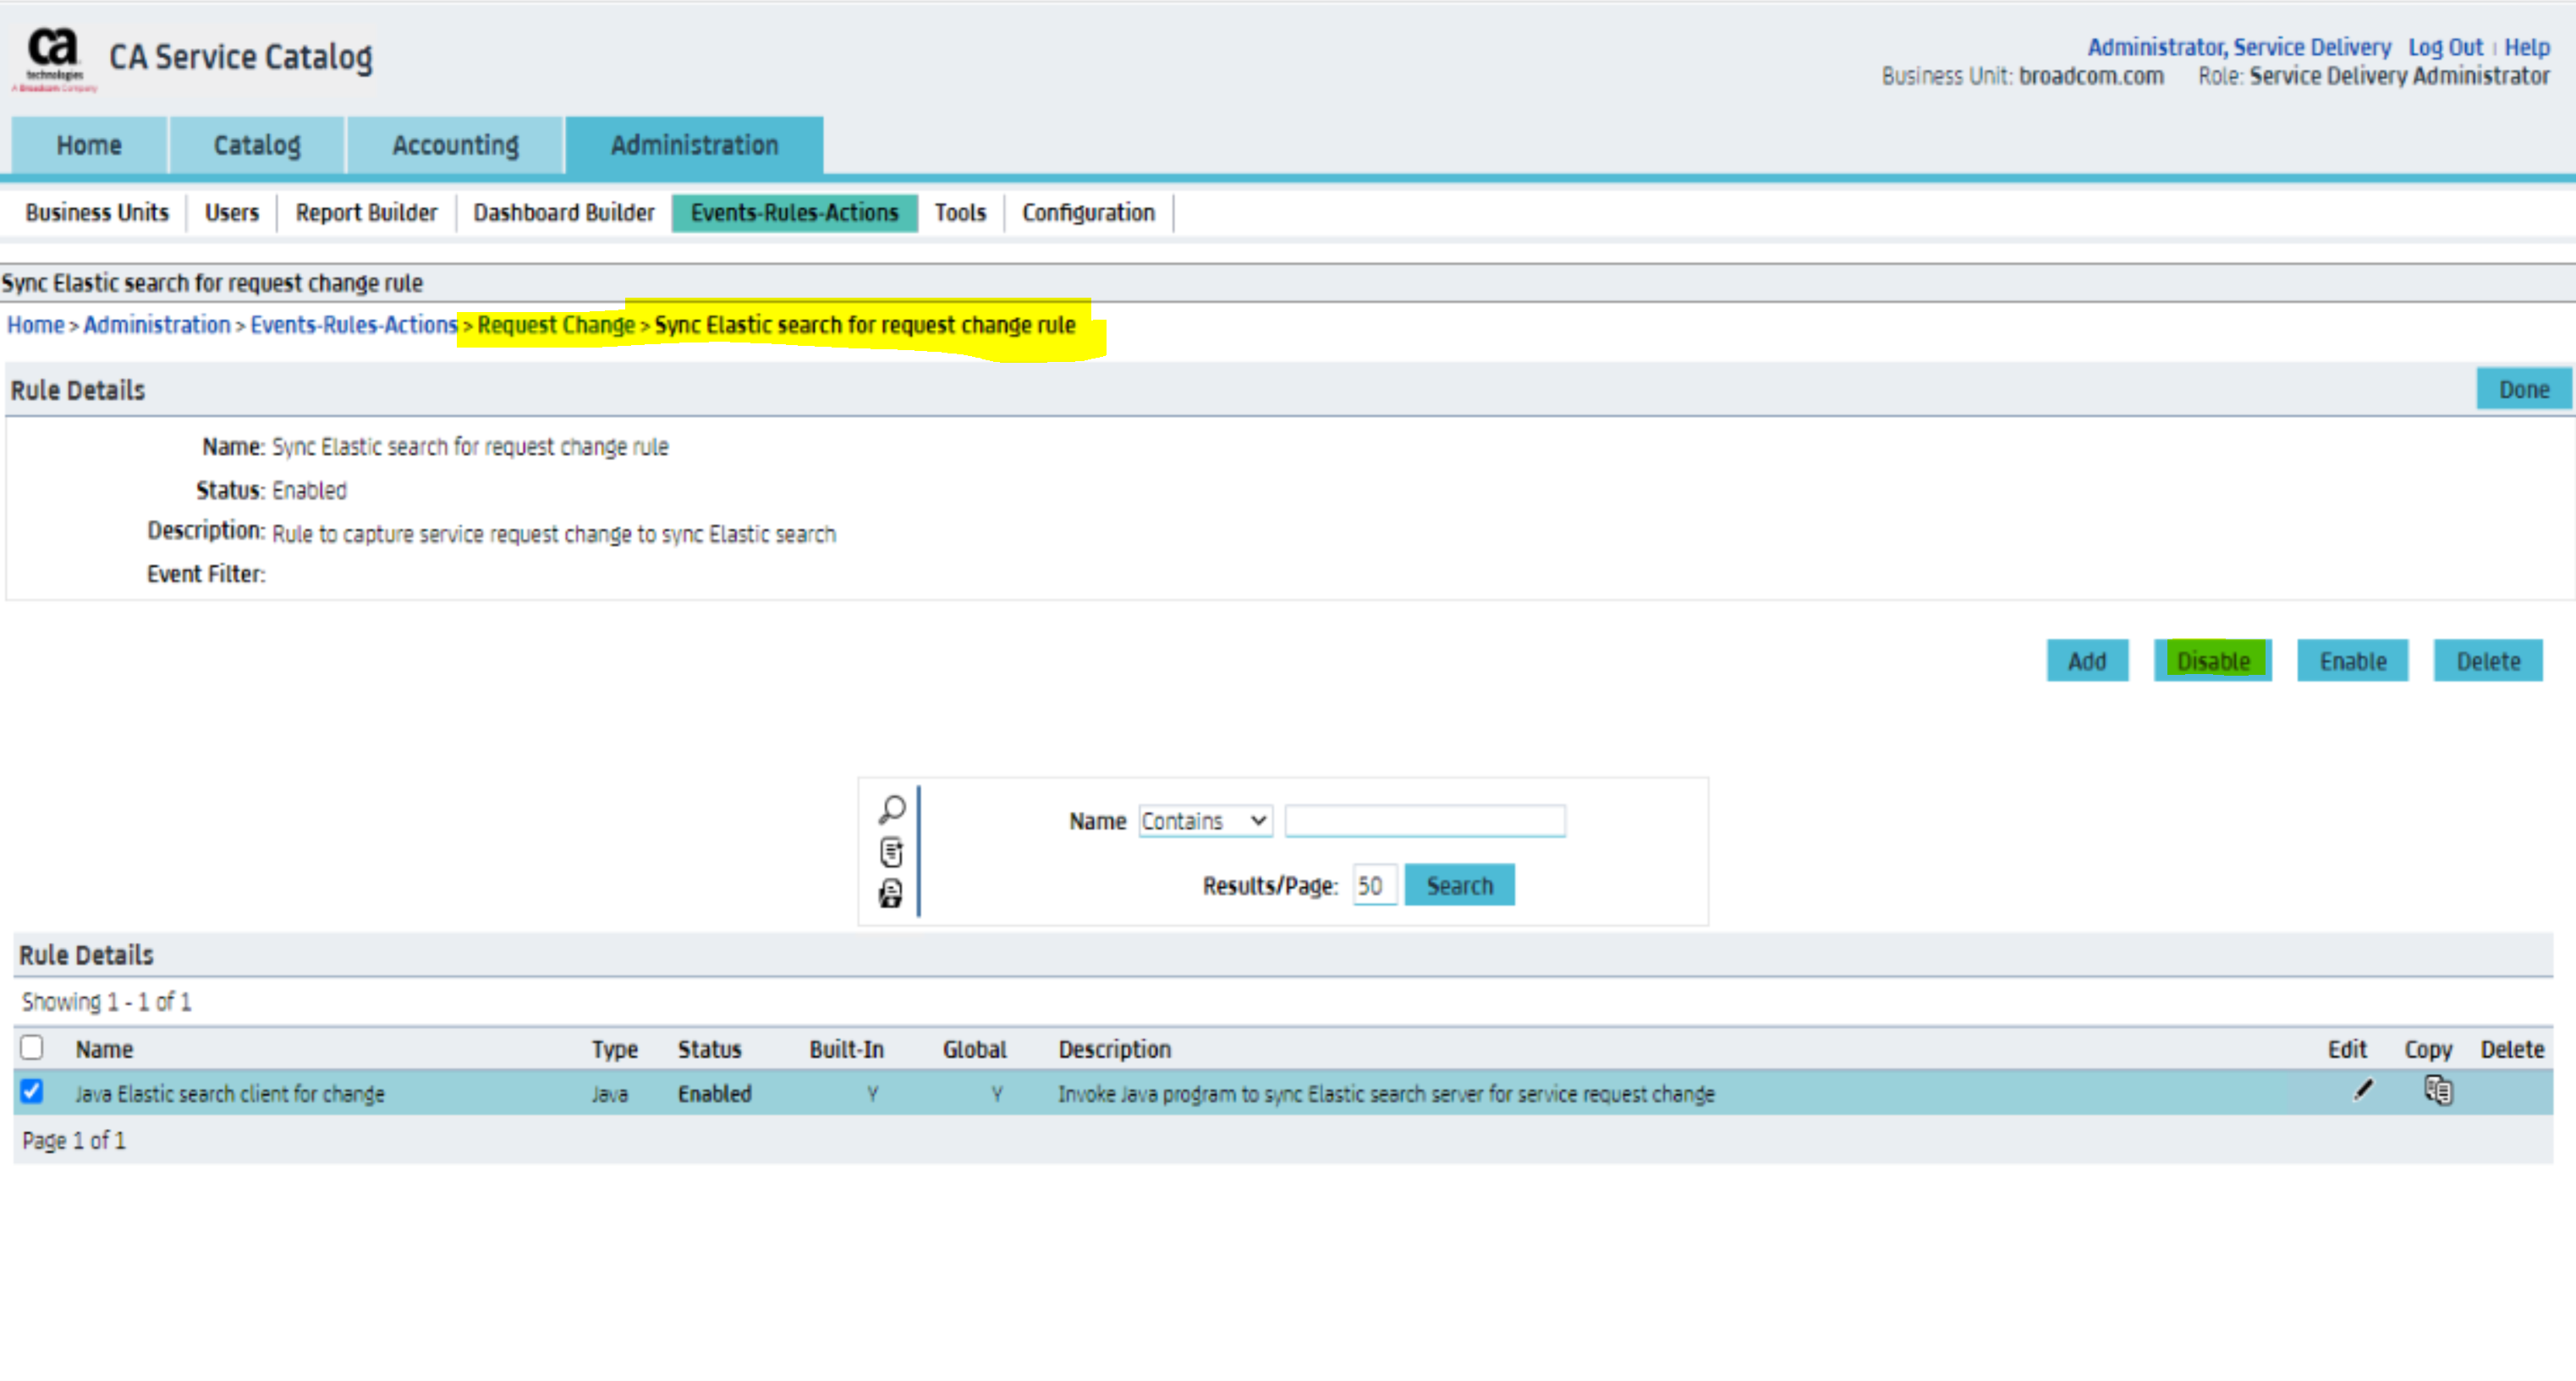Click the Copy icon for Java Elastic action

click(2438, 1090)
